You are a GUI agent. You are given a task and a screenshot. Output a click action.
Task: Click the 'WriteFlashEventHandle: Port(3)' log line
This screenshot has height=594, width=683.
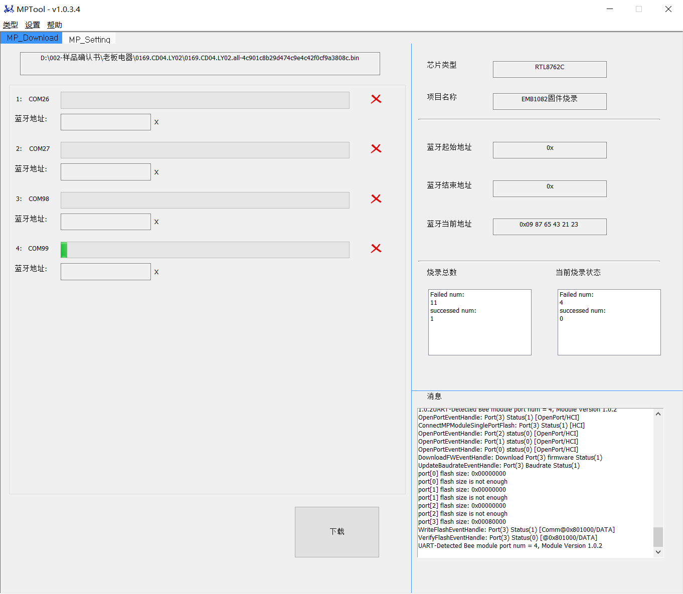[x=517, y=530]
